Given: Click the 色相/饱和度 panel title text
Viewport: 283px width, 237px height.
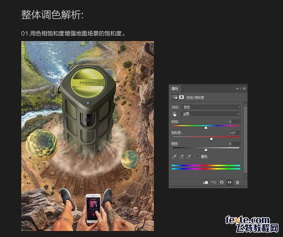Looking at the screenshot, I should [x=195, y=98].
